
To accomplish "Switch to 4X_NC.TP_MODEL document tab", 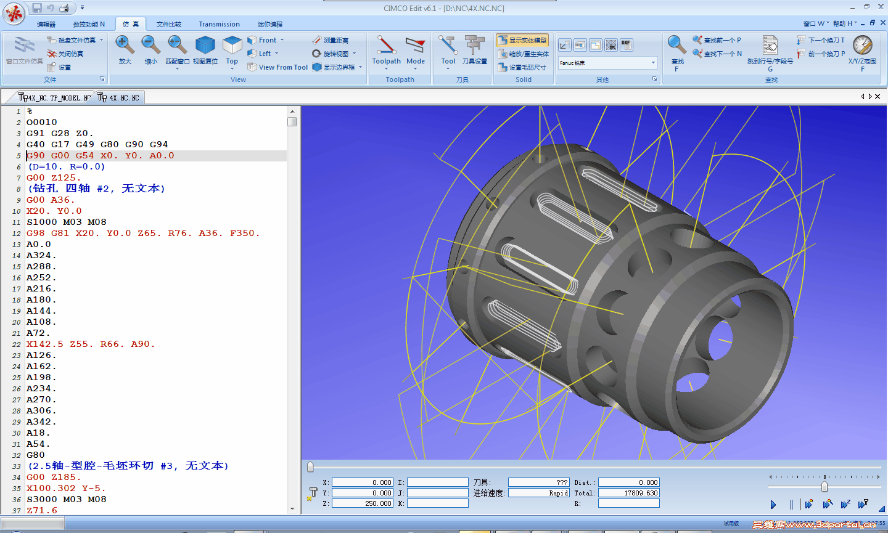I will (x=54, y=97).
